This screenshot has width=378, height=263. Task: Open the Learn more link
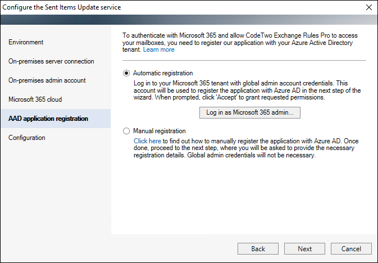click(158, 49)
